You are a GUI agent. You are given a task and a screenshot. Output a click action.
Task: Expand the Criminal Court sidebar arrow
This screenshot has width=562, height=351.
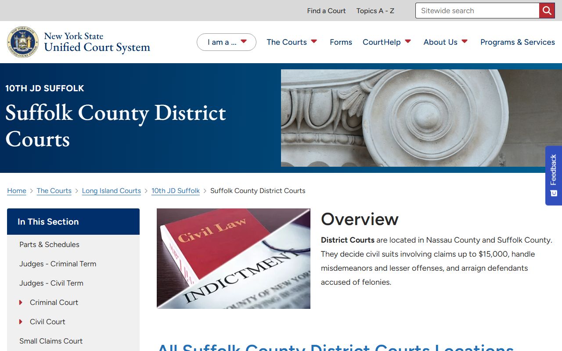tap(21, 302)
